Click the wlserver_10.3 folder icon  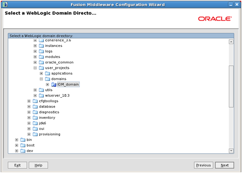[x=41, y=96]
